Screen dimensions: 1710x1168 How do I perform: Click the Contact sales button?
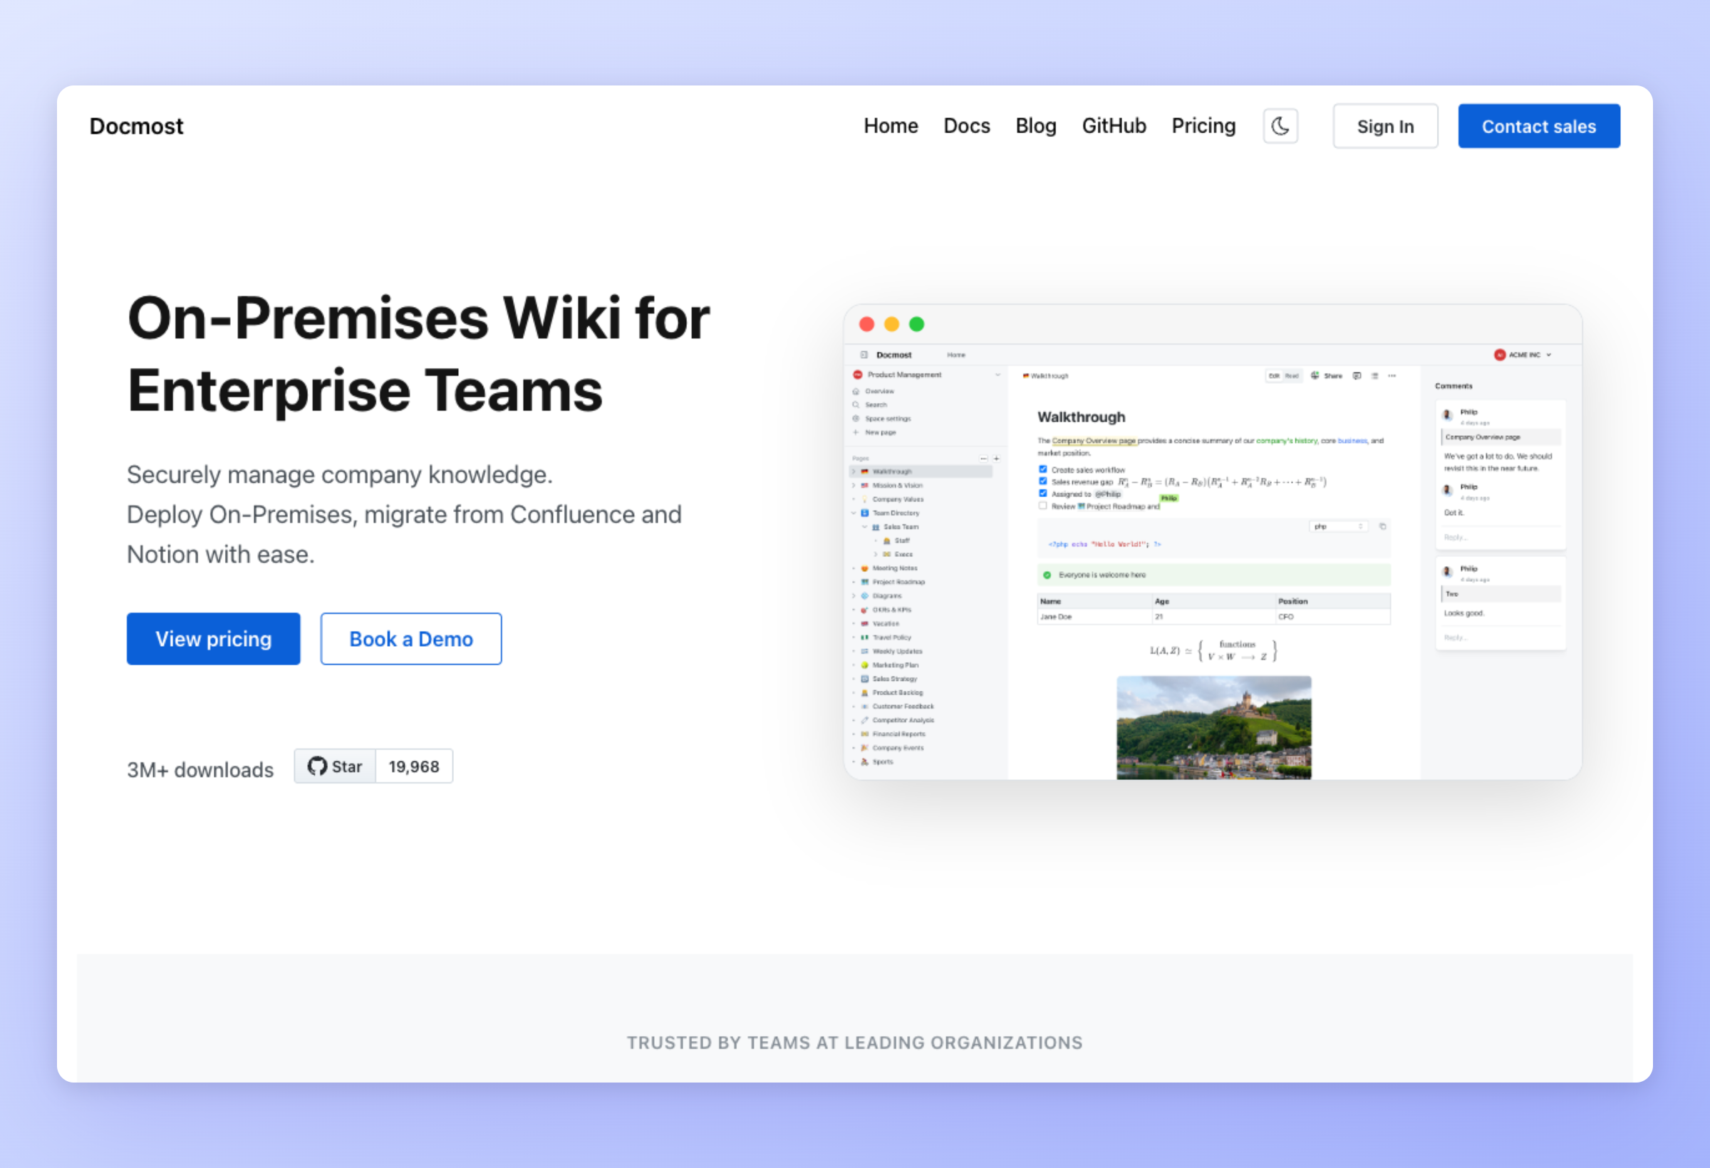click(x=1538, y=126)
